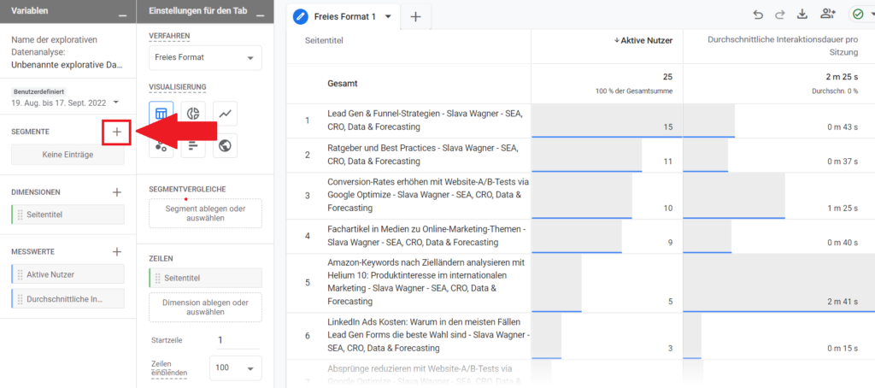Click the Startzeile input field

point(238,340)
